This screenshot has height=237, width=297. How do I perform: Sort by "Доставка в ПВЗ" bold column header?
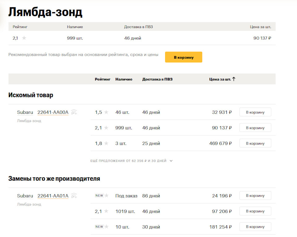(157, 79)
